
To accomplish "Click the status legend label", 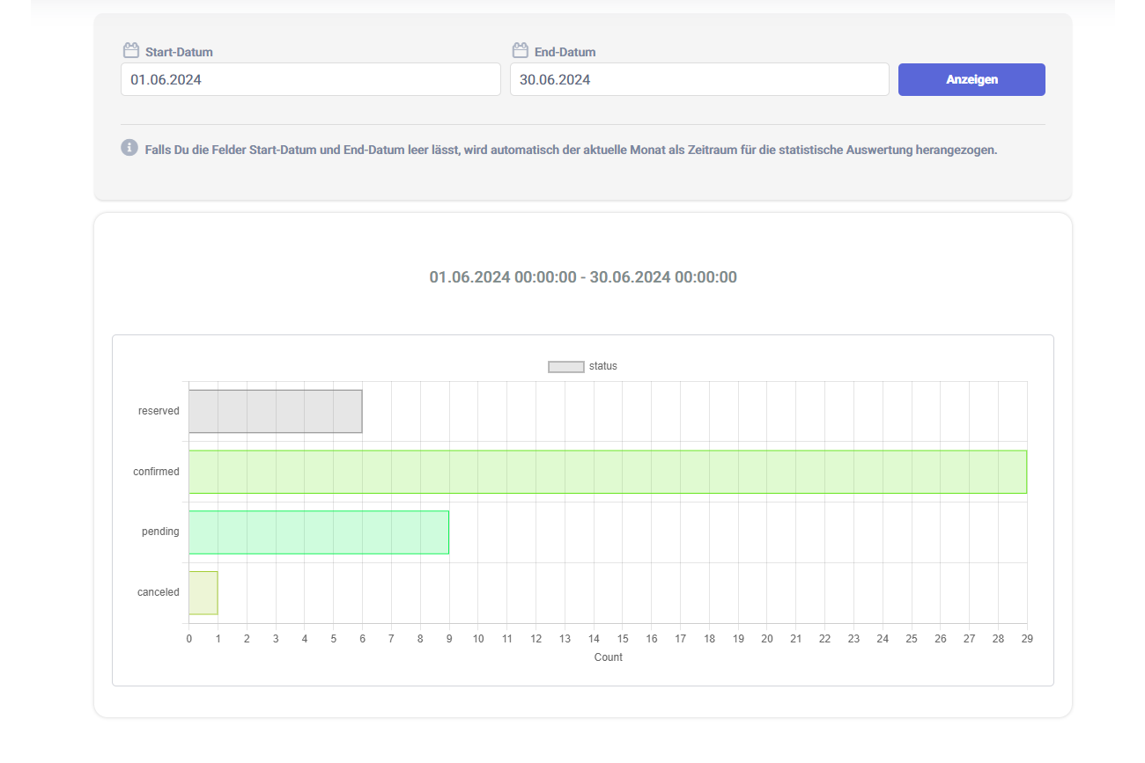I will tap(603, 366).
